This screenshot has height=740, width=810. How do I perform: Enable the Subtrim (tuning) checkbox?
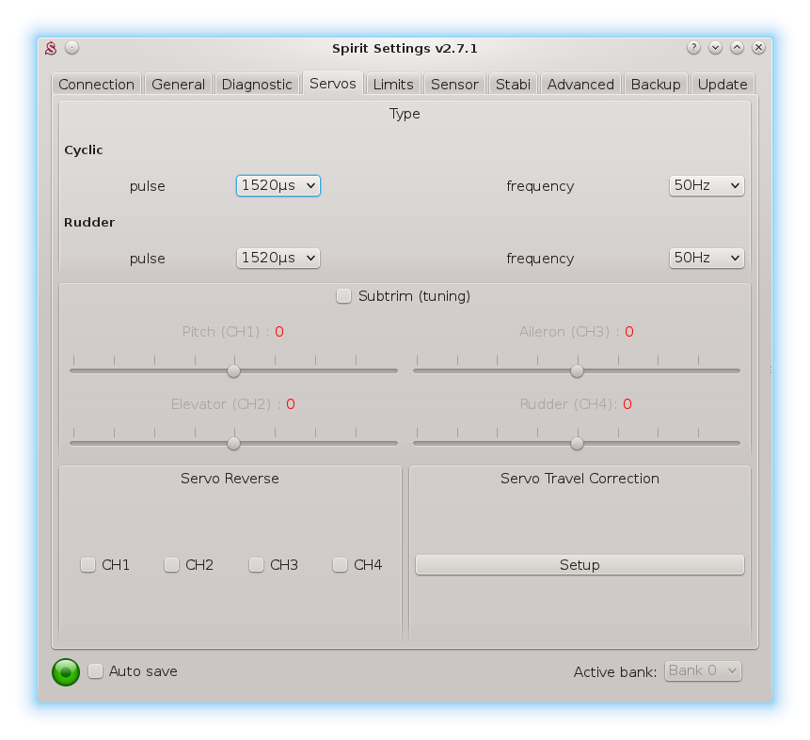344,296
